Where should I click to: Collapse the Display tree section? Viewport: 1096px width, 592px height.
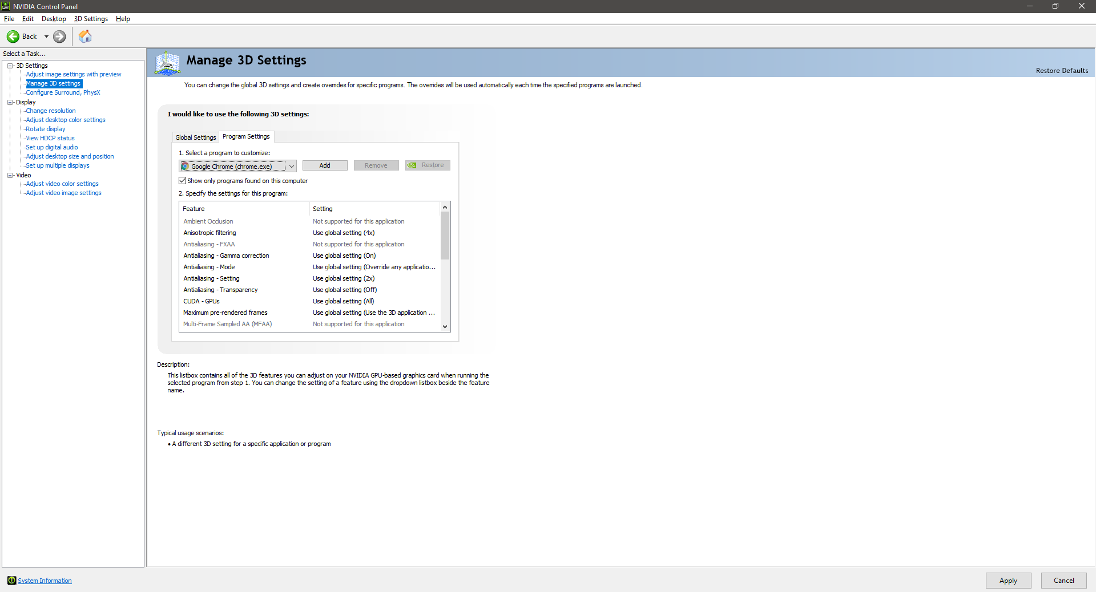10,102
